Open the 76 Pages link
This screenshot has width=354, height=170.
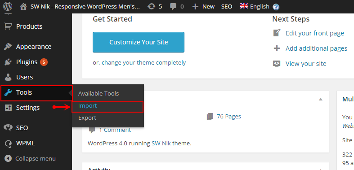[229, 117]
